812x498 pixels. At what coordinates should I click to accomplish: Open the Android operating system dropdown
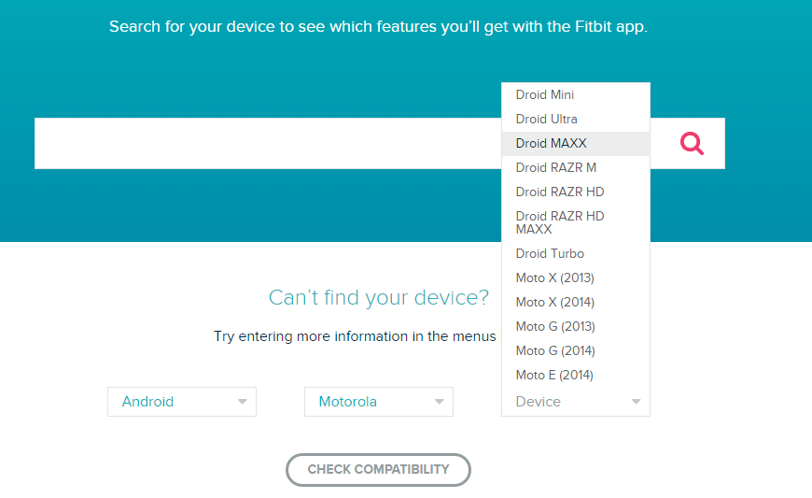pos(181,402)
